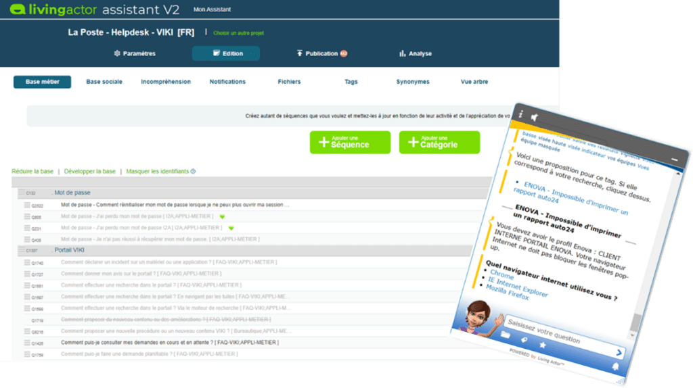Open the Paramètres section
Viewport: 693px width, 388px height.
point(135,53)
